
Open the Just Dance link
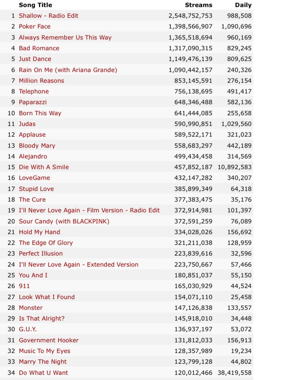[35, 59]
